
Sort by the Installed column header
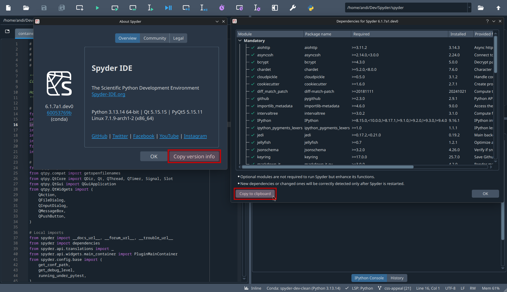point(461,34)
